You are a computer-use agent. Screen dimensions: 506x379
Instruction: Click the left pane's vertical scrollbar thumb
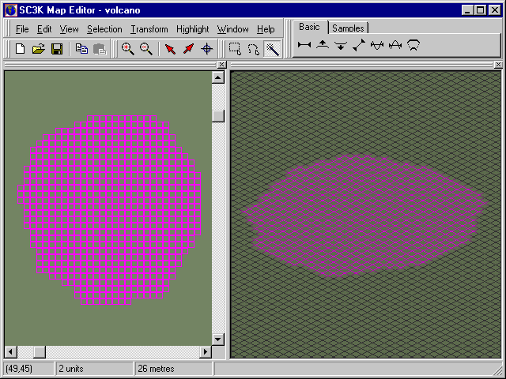point(218,116)
